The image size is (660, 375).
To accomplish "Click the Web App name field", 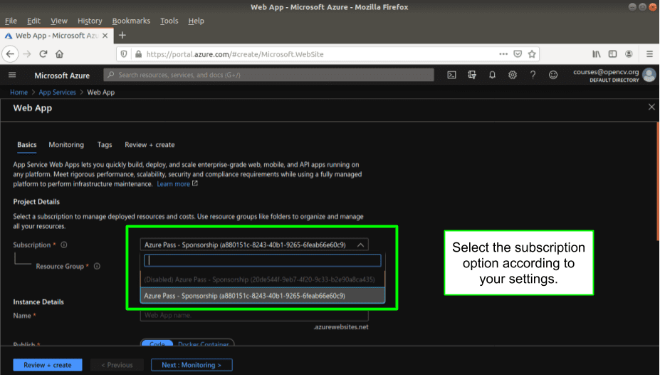I will coord(254,316).
